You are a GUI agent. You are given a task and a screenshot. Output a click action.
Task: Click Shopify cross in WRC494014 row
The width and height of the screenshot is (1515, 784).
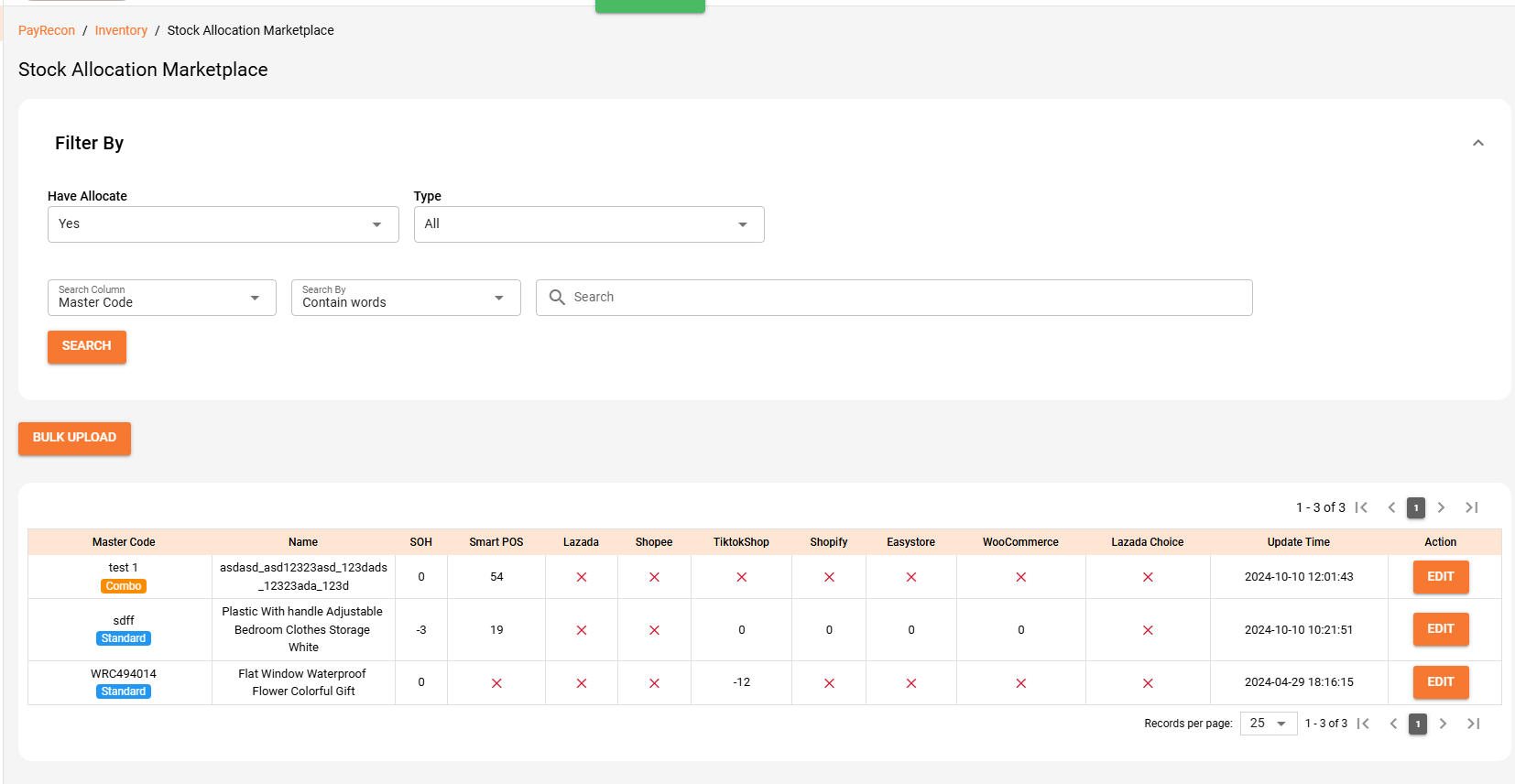click(829, 683)
